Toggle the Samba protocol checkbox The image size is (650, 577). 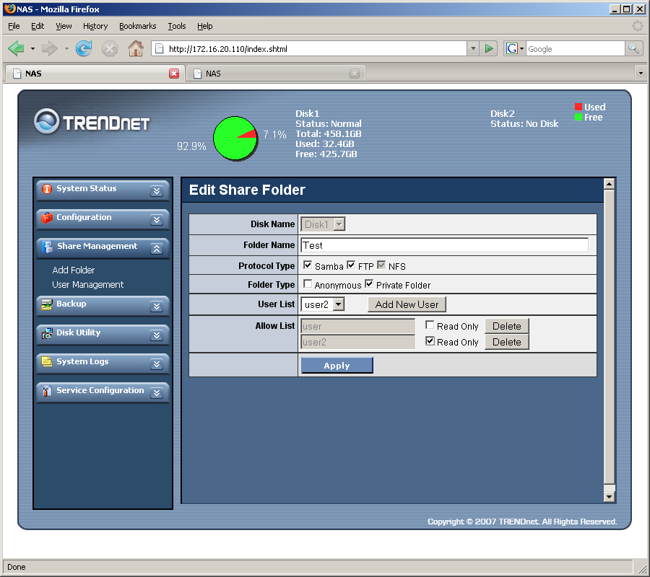(308, 265)
